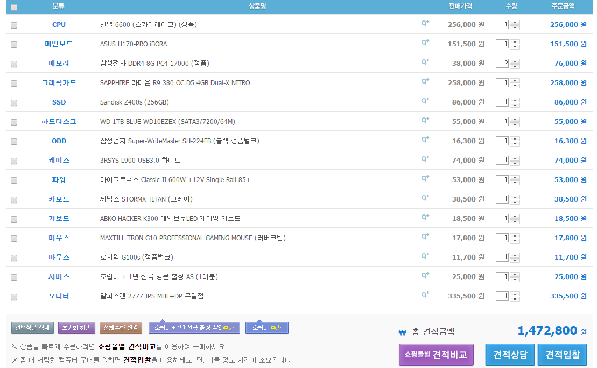View details icon for Sandisk Z400s row

click(425, 101)
